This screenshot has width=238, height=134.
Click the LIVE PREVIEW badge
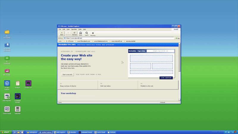[166, 78]
